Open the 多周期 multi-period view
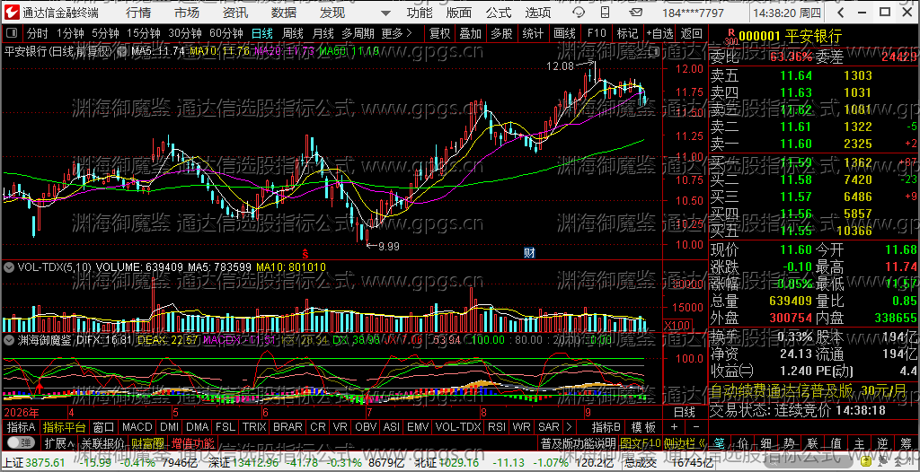 pos(358,33)
